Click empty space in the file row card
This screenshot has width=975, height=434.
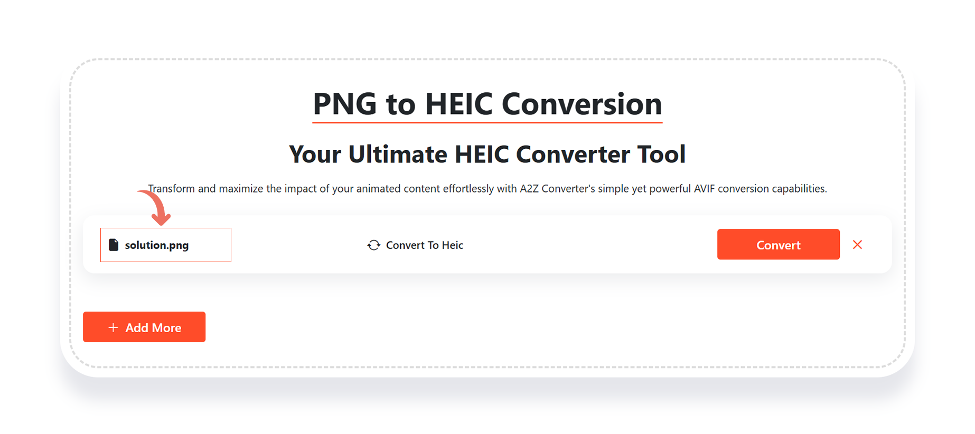[581, 245]
